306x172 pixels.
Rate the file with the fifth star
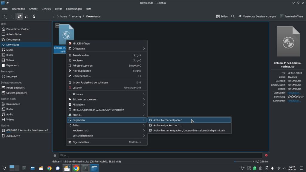click(x=302, y=97)
